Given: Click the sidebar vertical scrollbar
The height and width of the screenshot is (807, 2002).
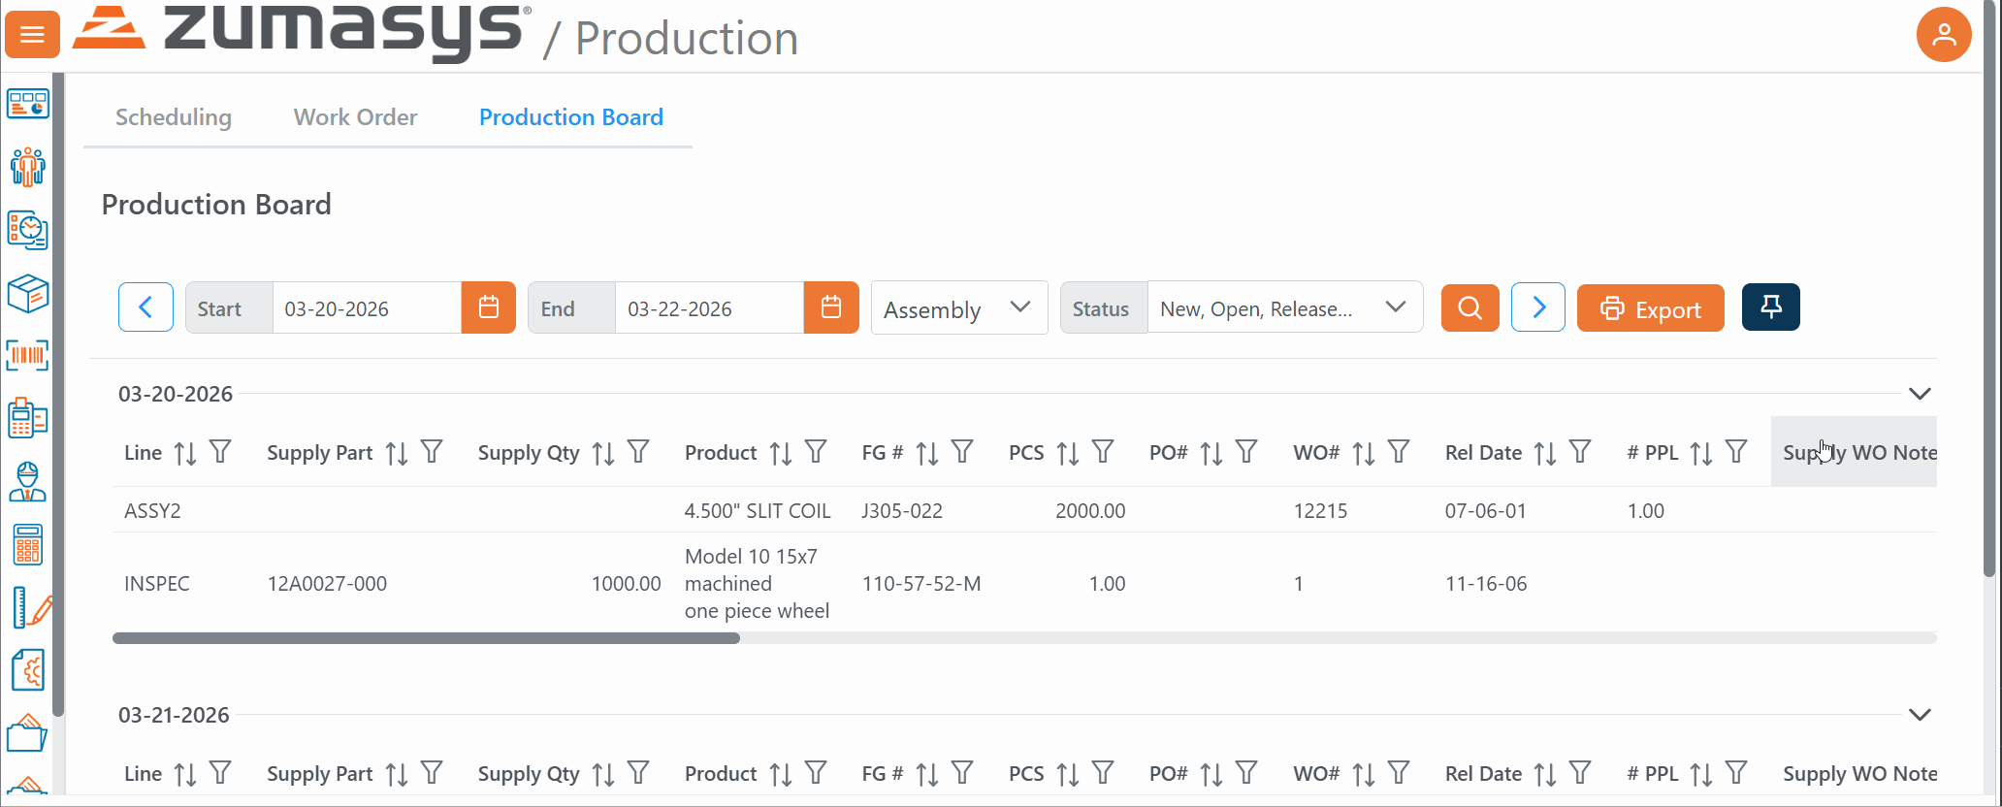Looking at the screenshot, I should coord(58,393).
